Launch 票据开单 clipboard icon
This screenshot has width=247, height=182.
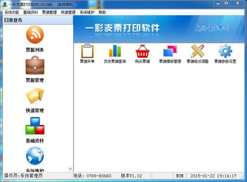coord(87,51)
